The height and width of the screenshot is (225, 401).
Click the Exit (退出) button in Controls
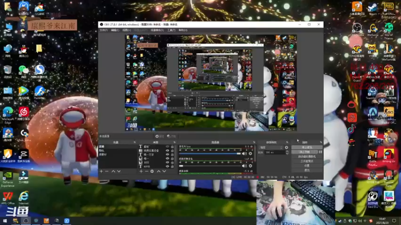[x=307, y=170]
